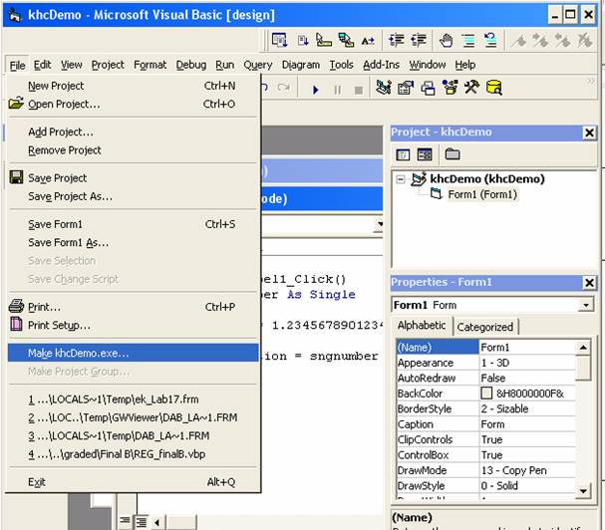Open the Properties Window toolbar icon

(406, 88)
